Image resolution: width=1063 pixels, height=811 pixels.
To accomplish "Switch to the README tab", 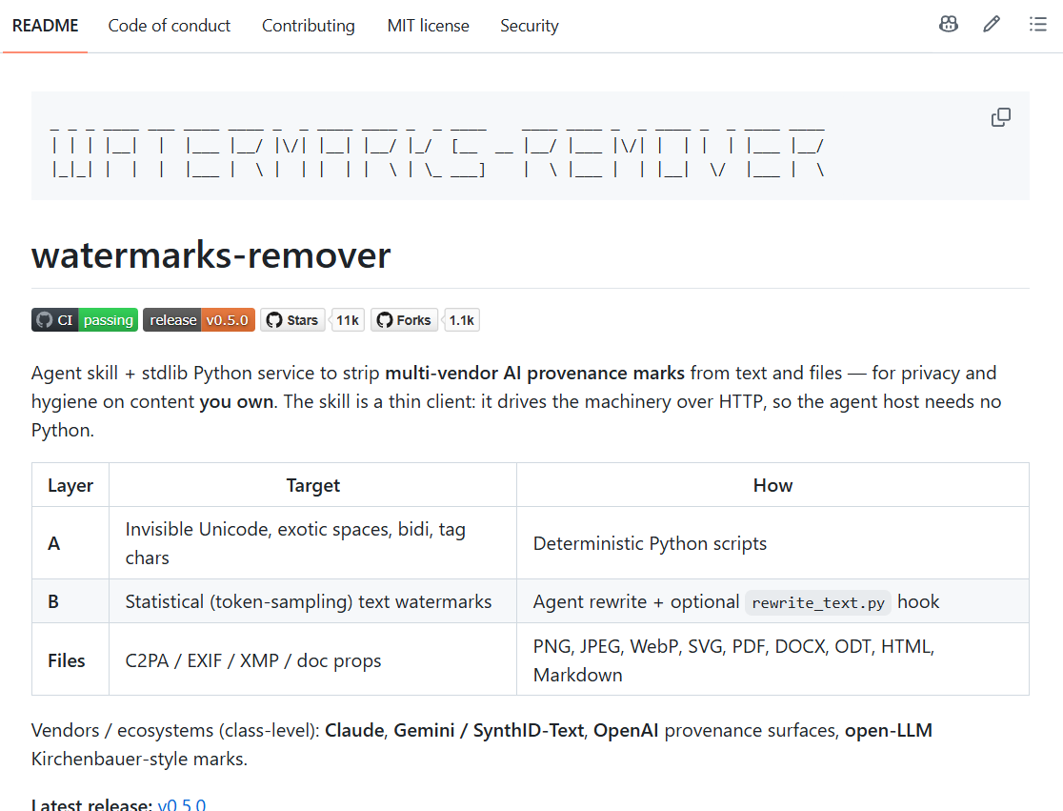I will click(46, 26).
